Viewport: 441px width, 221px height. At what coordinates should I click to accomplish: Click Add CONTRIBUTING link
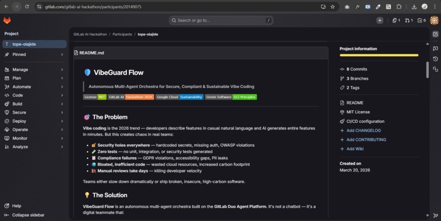click(x=363, y=140)
